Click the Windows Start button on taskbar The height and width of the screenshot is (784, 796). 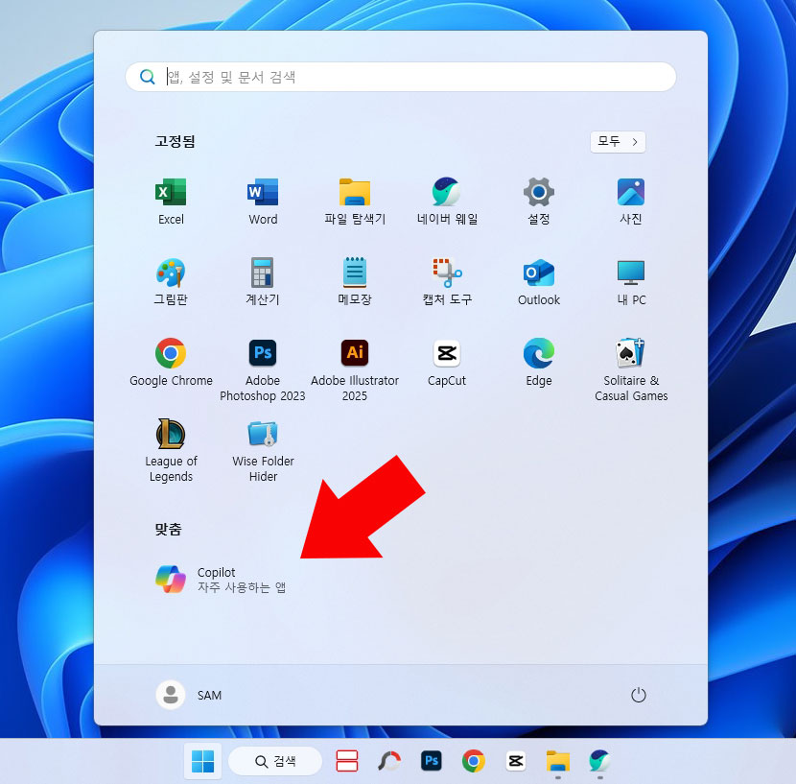(x=202, y=761)
